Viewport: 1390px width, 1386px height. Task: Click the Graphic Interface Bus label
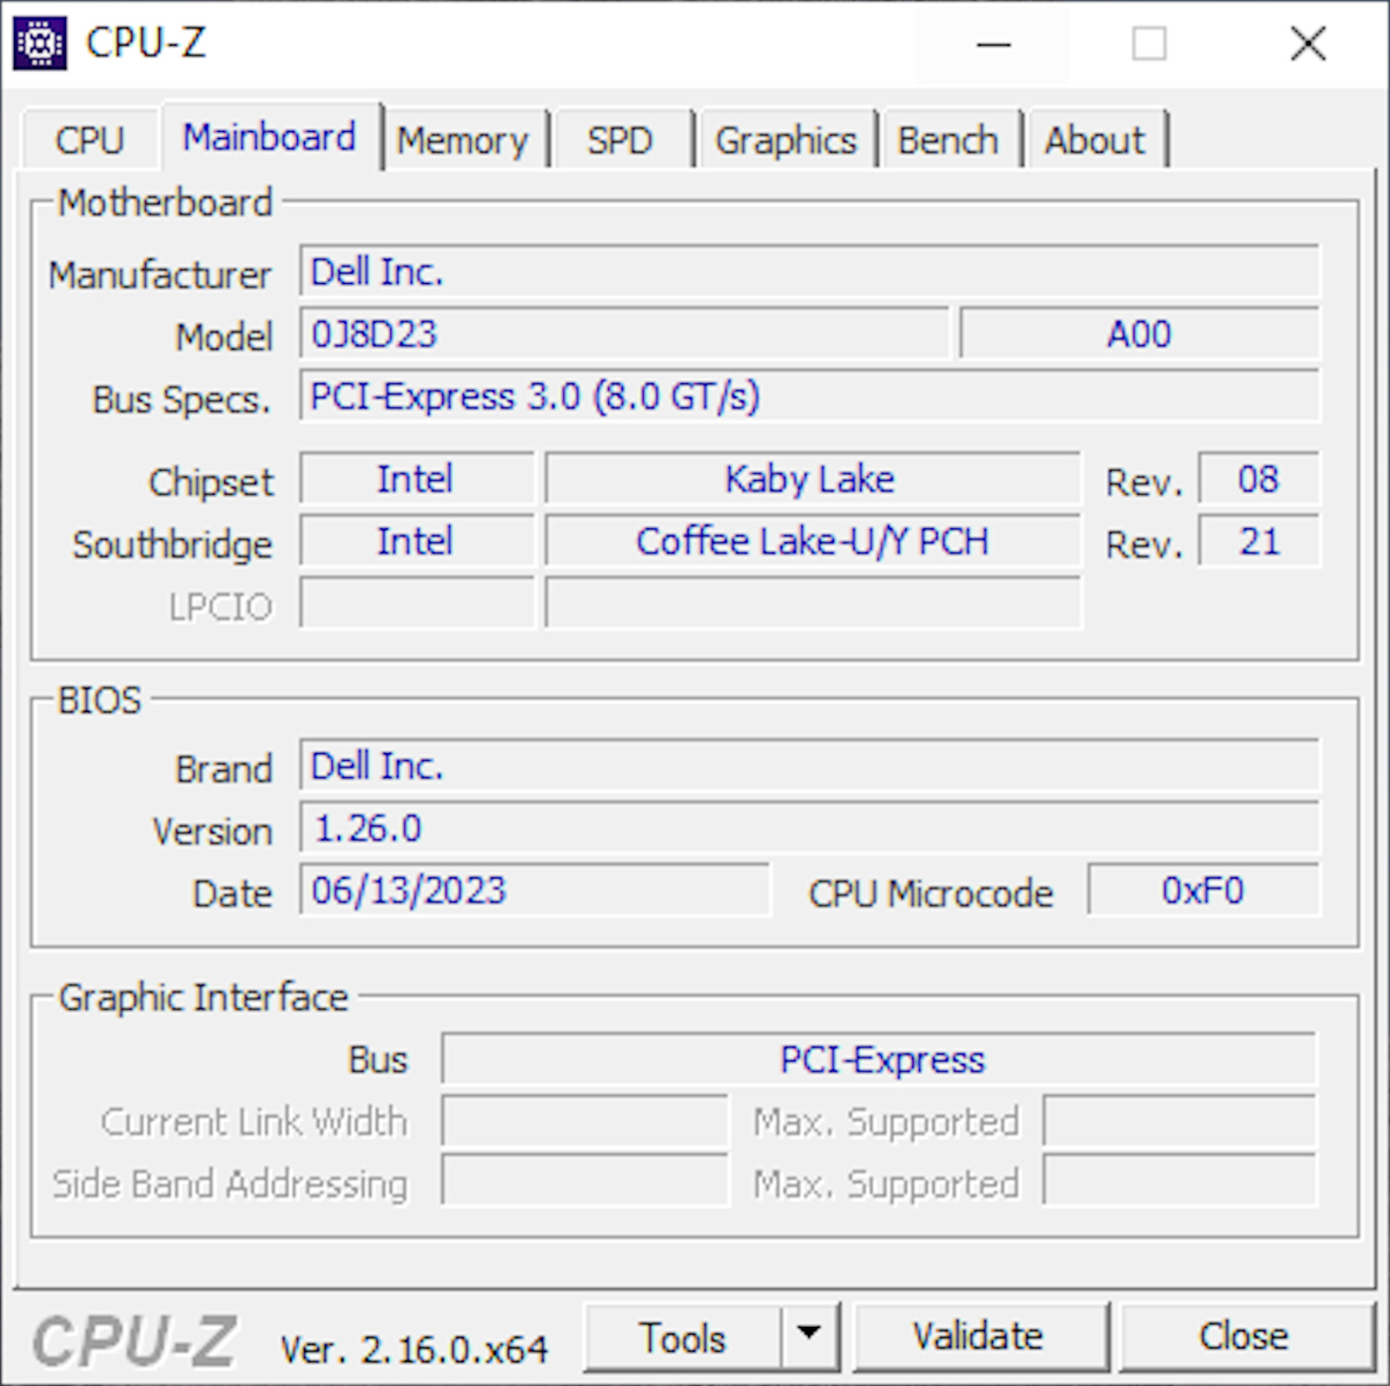pos(378,1059)
